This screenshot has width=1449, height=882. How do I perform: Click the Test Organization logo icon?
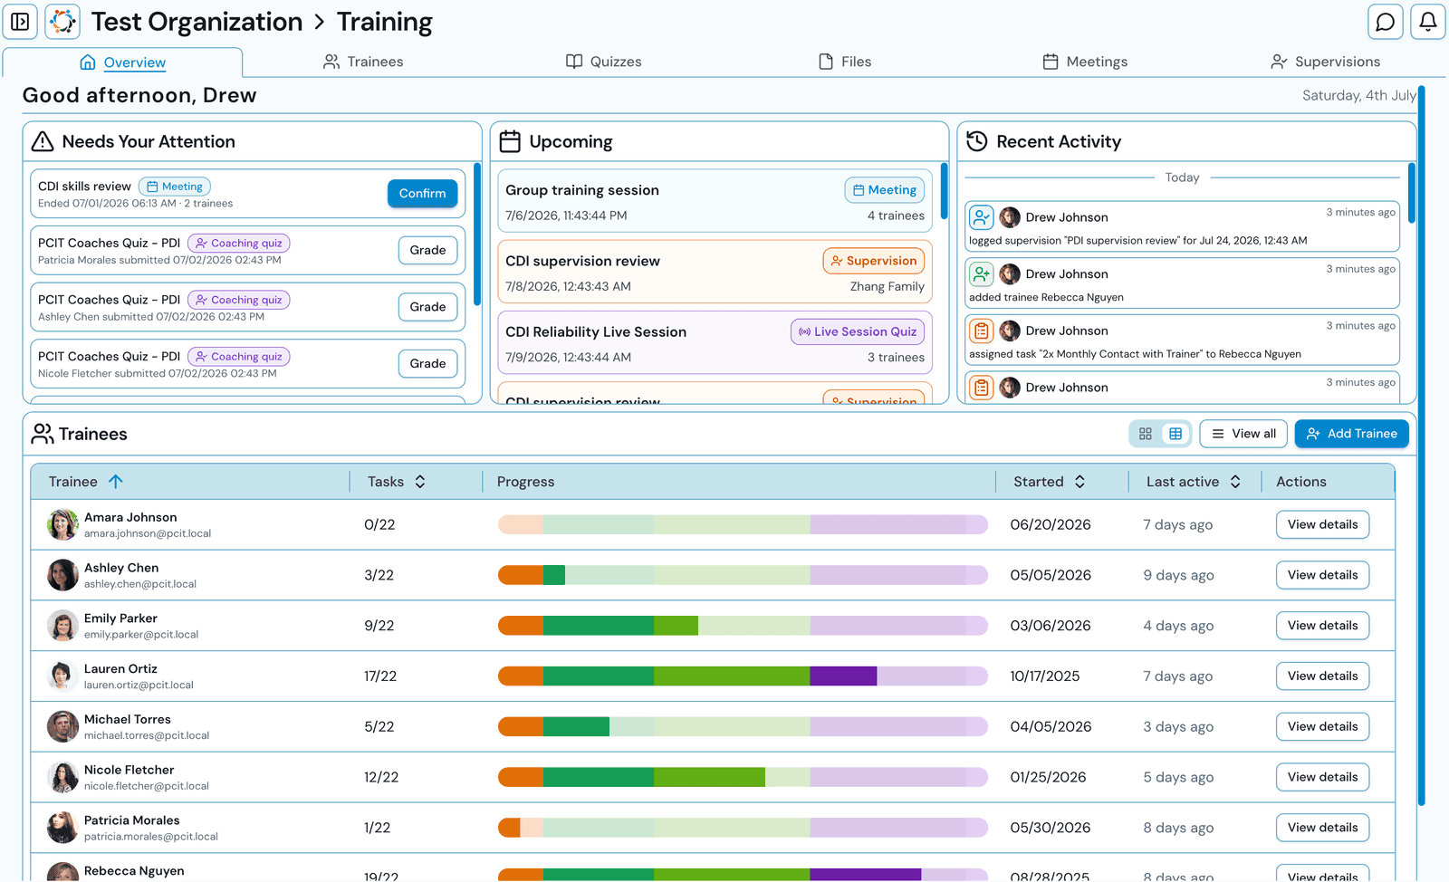click(62, 22)
